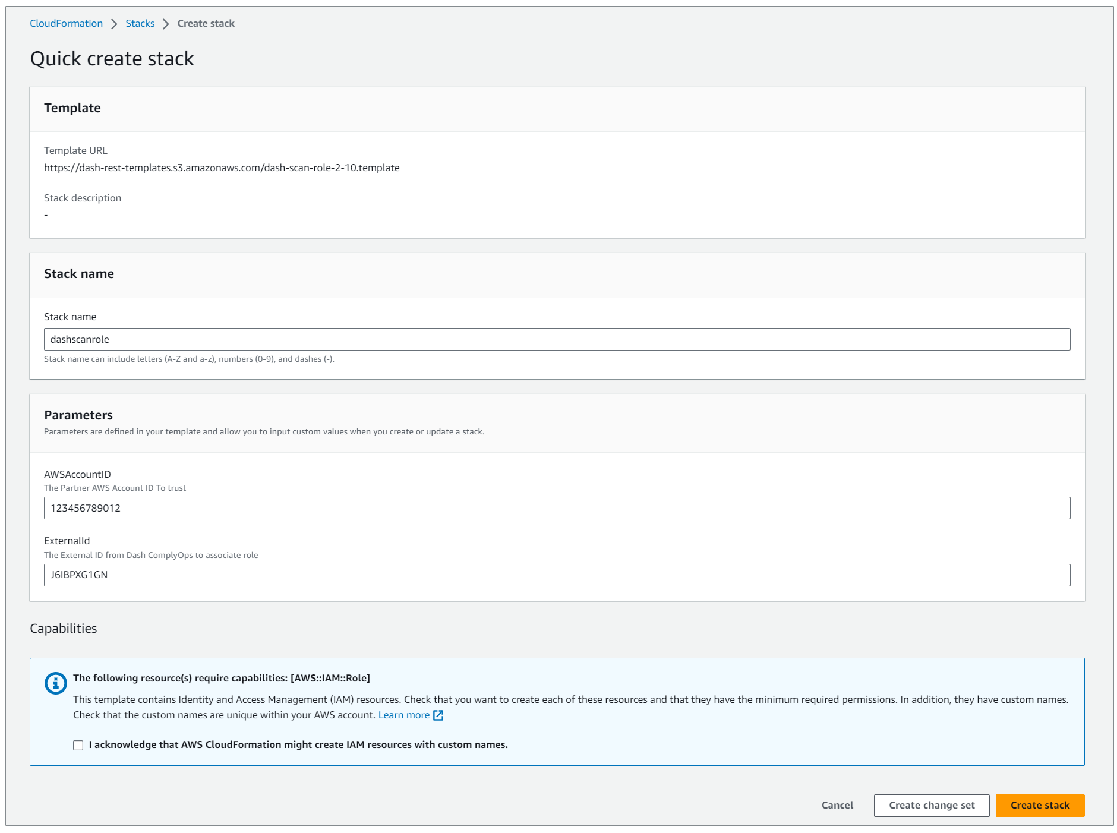Click the Parameters section header
Screen dimensions: 1117x833
coord(78,415)
